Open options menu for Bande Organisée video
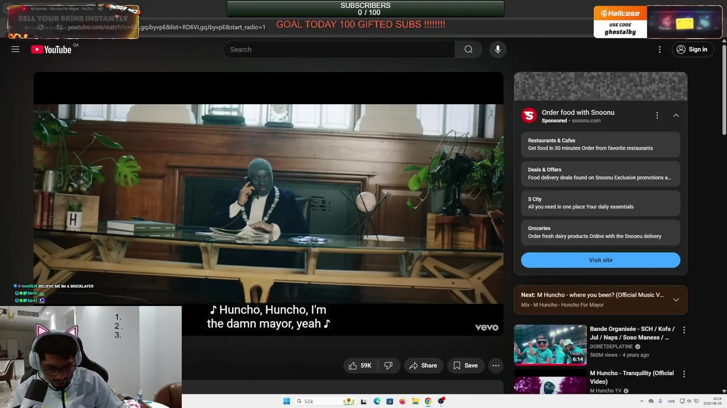The width and height of the screenshot is (727, 408). point(684,330)
